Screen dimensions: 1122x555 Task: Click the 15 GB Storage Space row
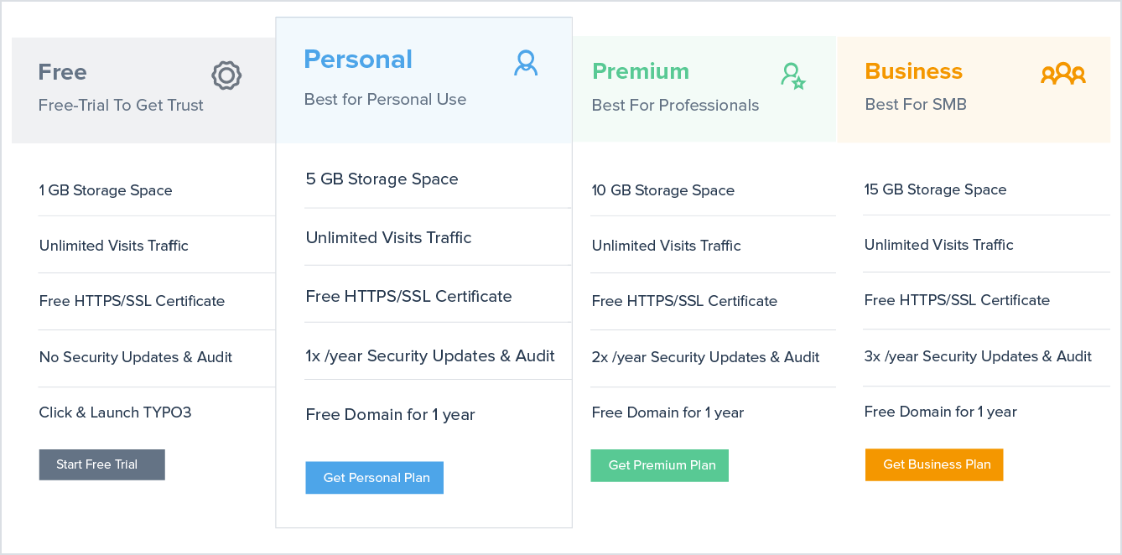935,189
